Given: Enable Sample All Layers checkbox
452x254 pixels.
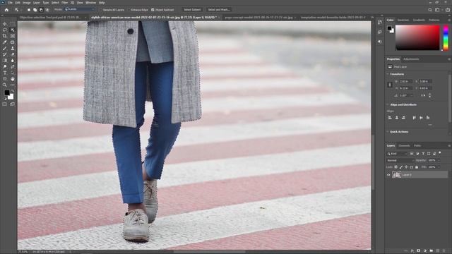Looking at the screenshot, I should (x=100, y=10).
